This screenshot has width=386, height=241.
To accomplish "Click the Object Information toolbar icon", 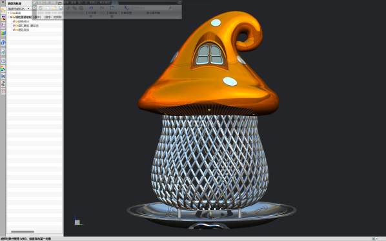I will [x=126, y=8].
